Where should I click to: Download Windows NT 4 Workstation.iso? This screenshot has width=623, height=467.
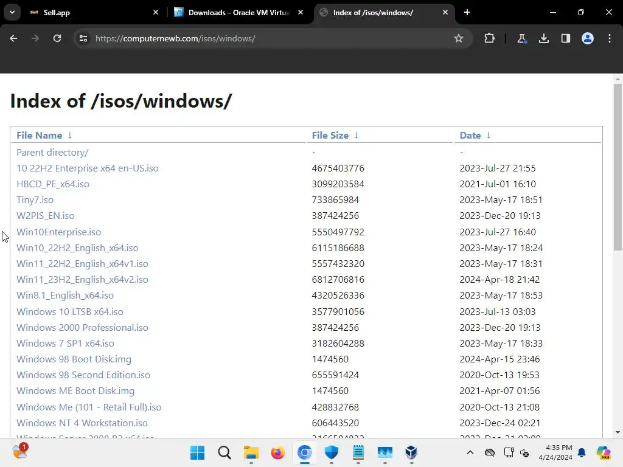point(82,423)
